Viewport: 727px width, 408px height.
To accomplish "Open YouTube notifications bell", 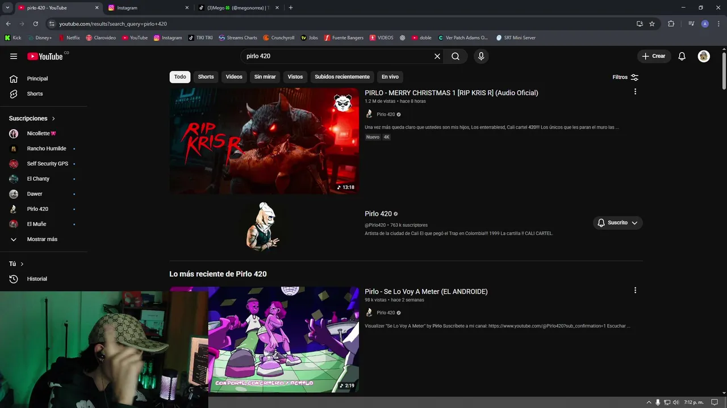I will coord(682,56).
